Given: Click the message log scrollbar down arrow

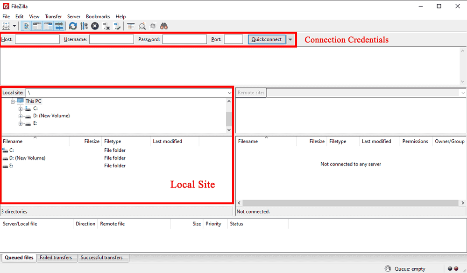Looking at the screenshot, I should [x=462, y=81].
